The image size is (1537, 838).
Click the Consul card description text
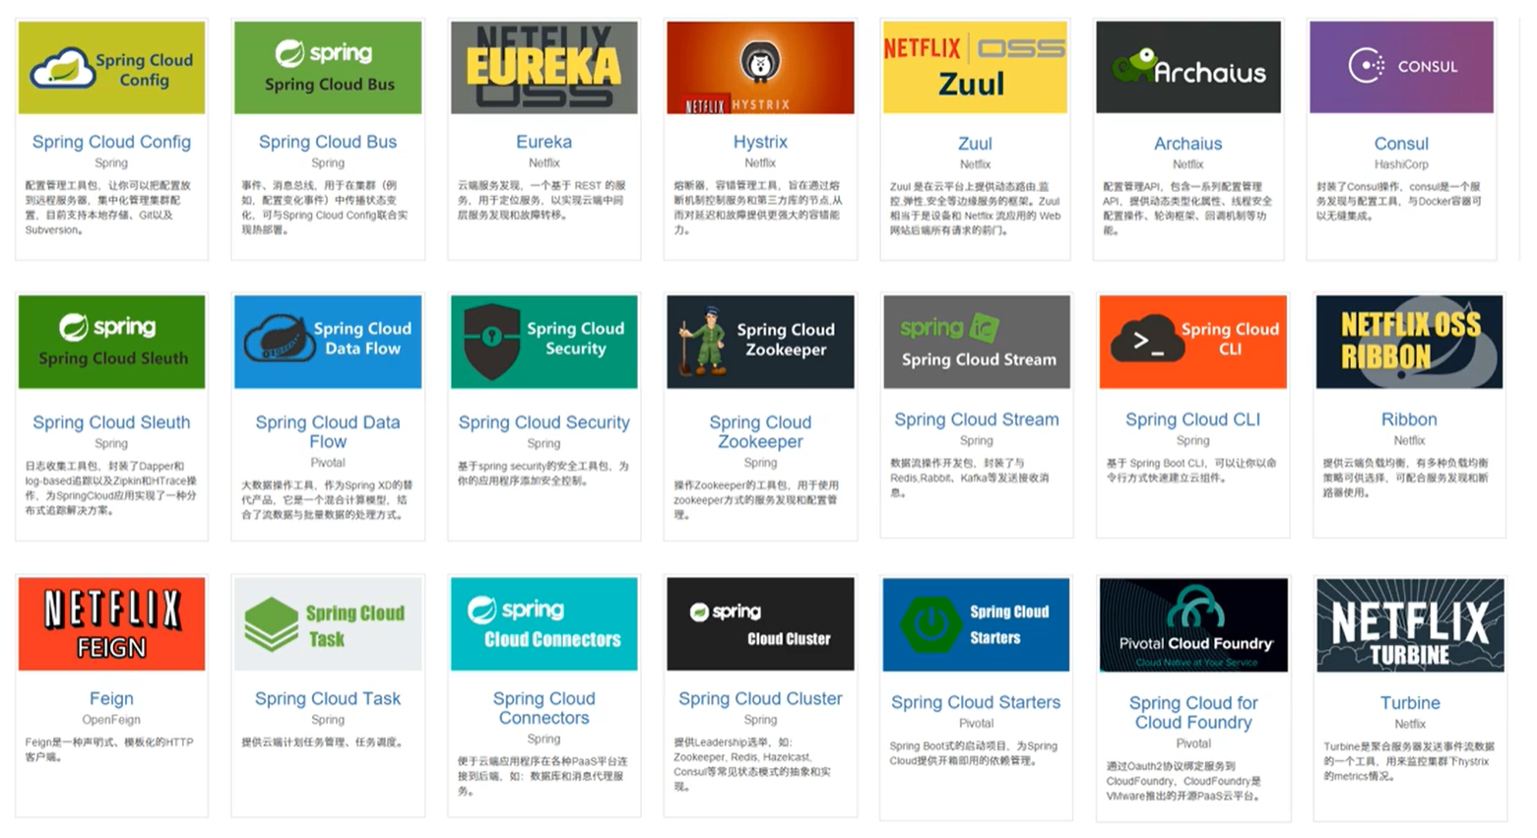1399,201
